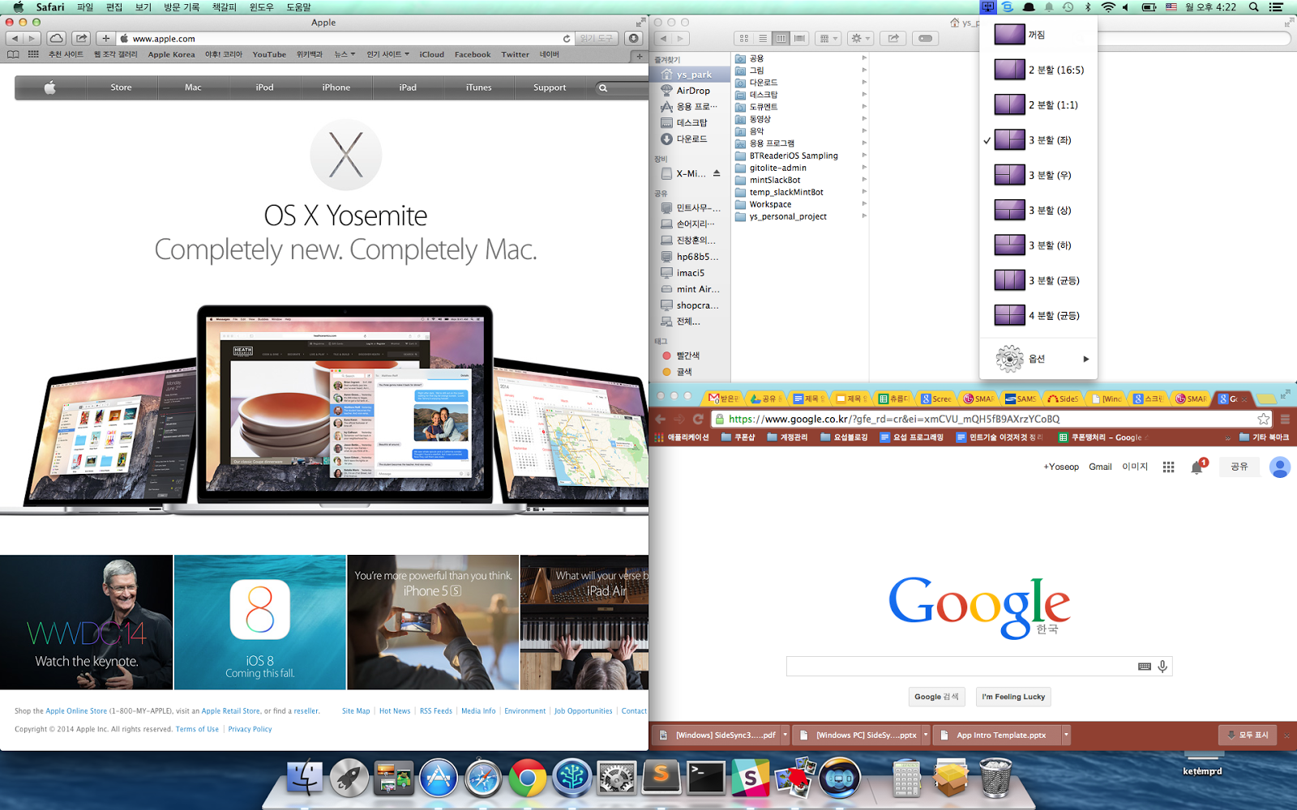Open the 인기 사이트 bookmarks dropdown
This screenshot has width=1297, height=810.
387,54
